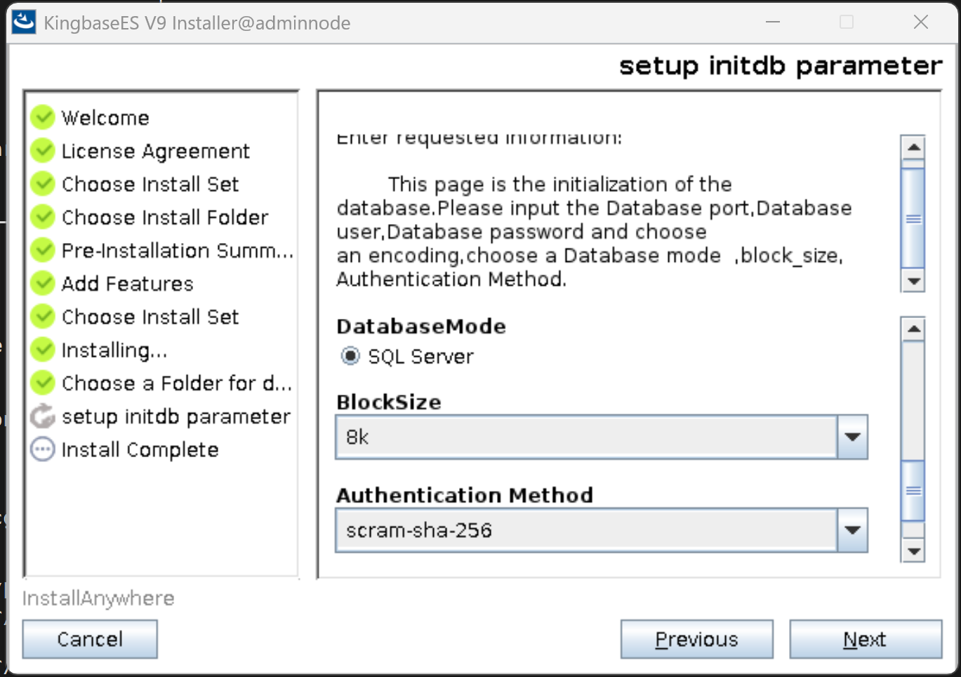Cancel the installation
This screenshot has height=677, width=961.
(x=90, y=639)
